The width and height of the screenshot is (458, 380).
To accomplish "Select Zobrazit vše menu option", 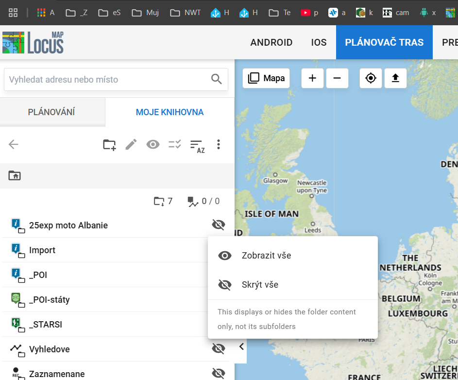I will (266, 256).
